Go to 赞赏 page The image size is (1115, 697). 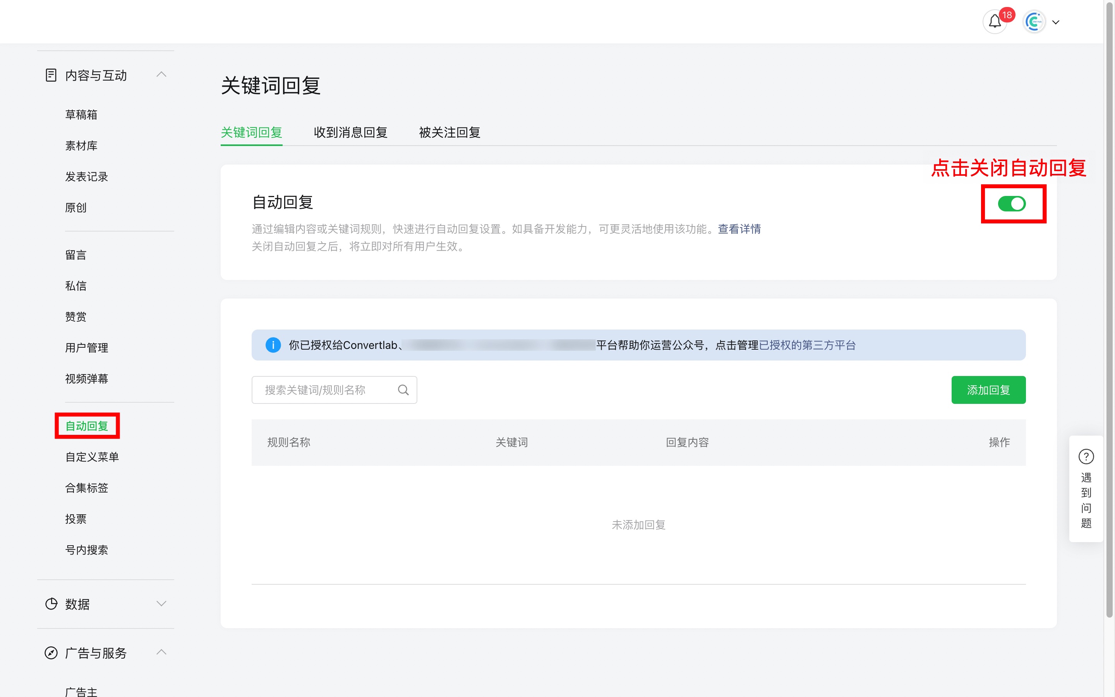coord(75,317)
